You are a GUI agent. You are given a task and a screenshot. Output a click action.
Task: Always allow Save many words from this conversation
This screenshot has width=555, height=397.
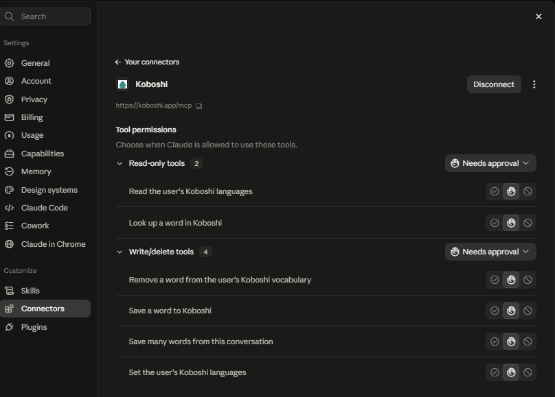(x=495, y=341)
